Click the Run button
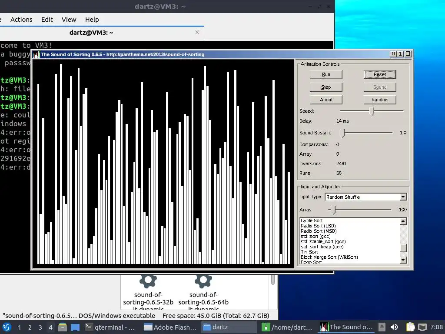This screenshot has height=334, width=445. (326, 74)
